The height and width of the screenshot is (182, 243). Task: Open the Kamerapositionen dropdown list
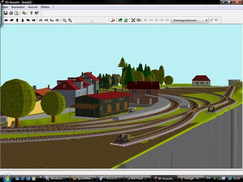point(189,20)
